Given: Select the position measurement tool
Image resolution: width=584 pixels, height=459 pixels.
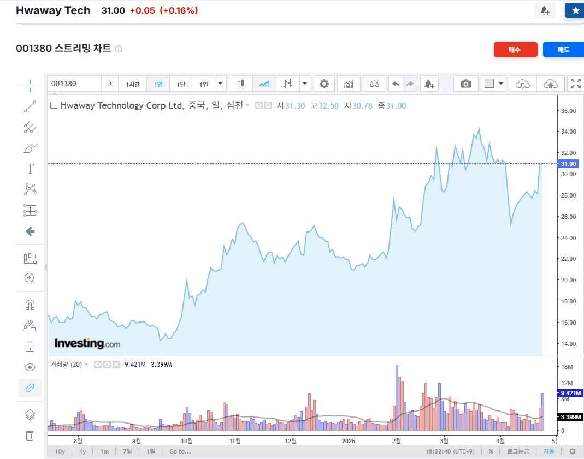Looking at the screenshot, I should click(30, 210).
